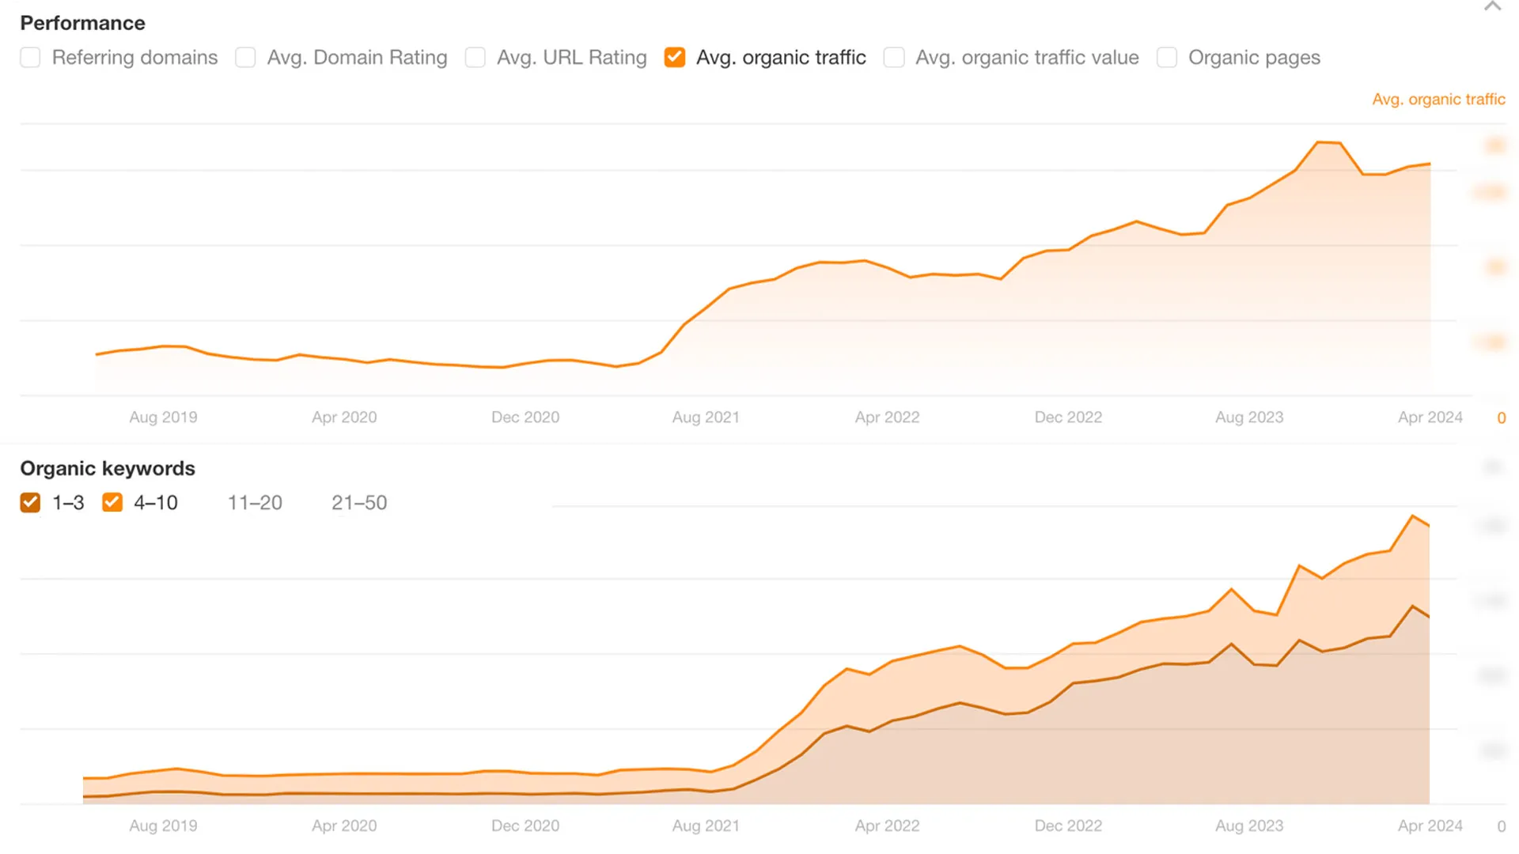Collapse the panel using the top-right chevron

click(1492, 6)
